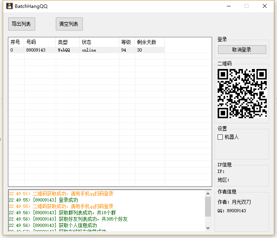277x238 pixels.
Task: Click the IP: label
Action: coord(221,171)
